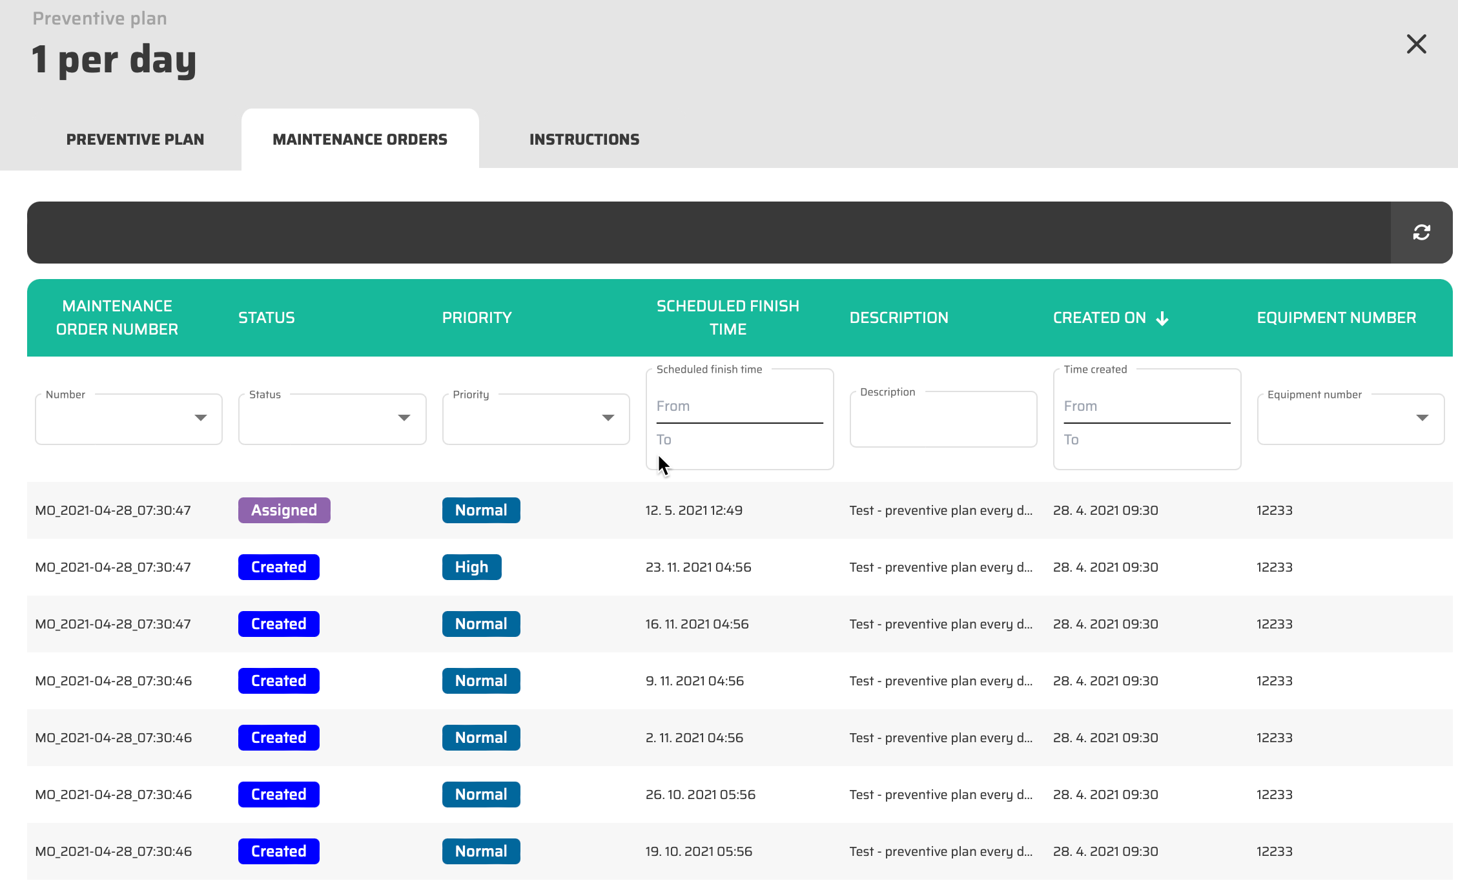Viewport: 1458px width, 894px height.
Task: Click the Time created To field
Action: click(x=1146, y=440)
